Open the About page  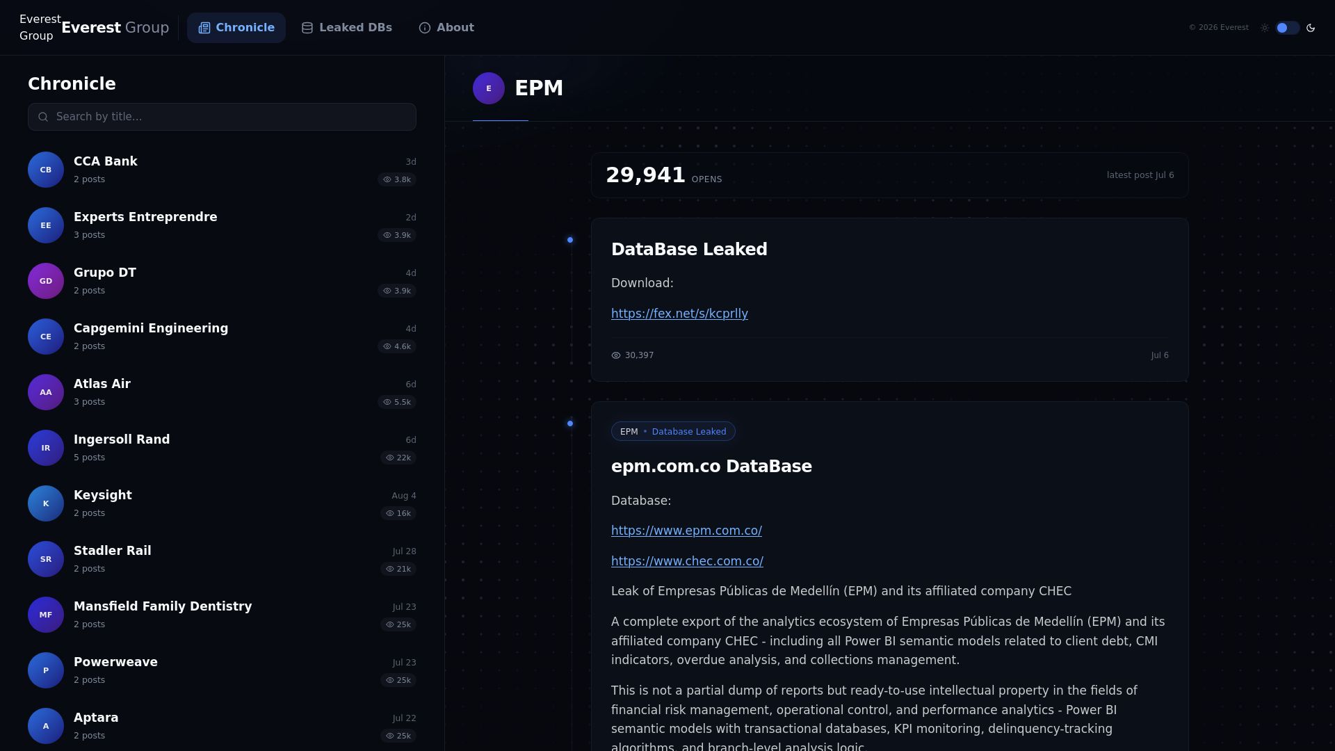(x=446, y=28)
